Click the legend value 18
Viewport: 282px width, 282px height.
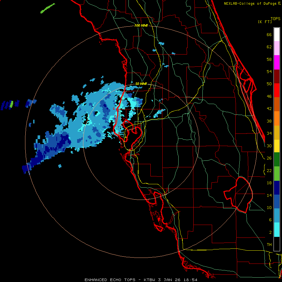pyautogui.click(x=269, y=183)
